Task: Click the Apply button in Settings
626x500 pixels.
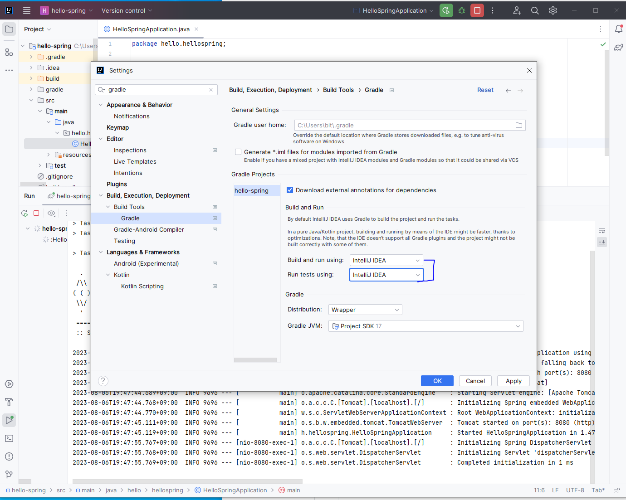Action: click(514, 381)
